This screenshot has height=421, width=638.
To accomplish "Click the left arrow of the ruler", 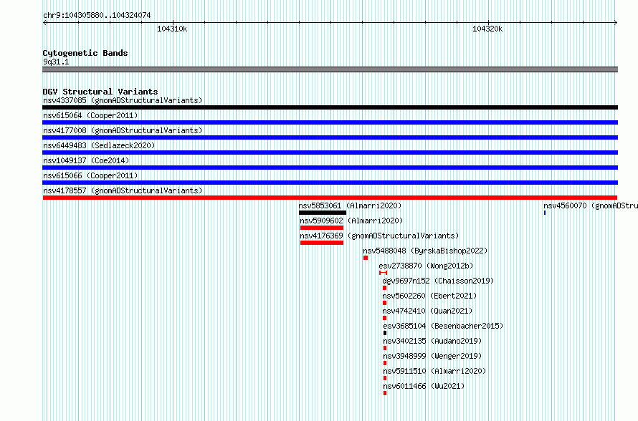I will coord(44,22).
